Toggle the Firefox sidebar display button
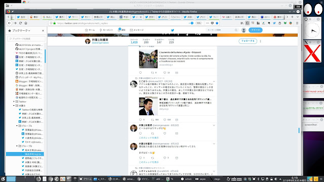 click(248, 23)
